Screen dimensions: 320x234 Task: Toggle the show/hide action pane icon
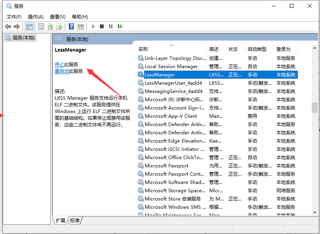81,26
